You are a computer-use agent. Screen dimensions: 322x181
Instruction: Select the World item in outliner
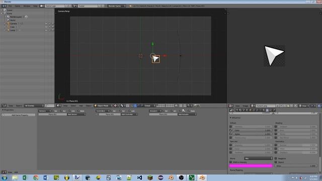point(13,20)
